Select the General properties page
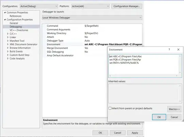 14,23
